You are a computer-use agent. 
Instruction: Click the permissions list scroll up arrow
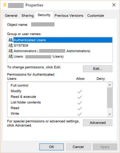pos(110,85)
